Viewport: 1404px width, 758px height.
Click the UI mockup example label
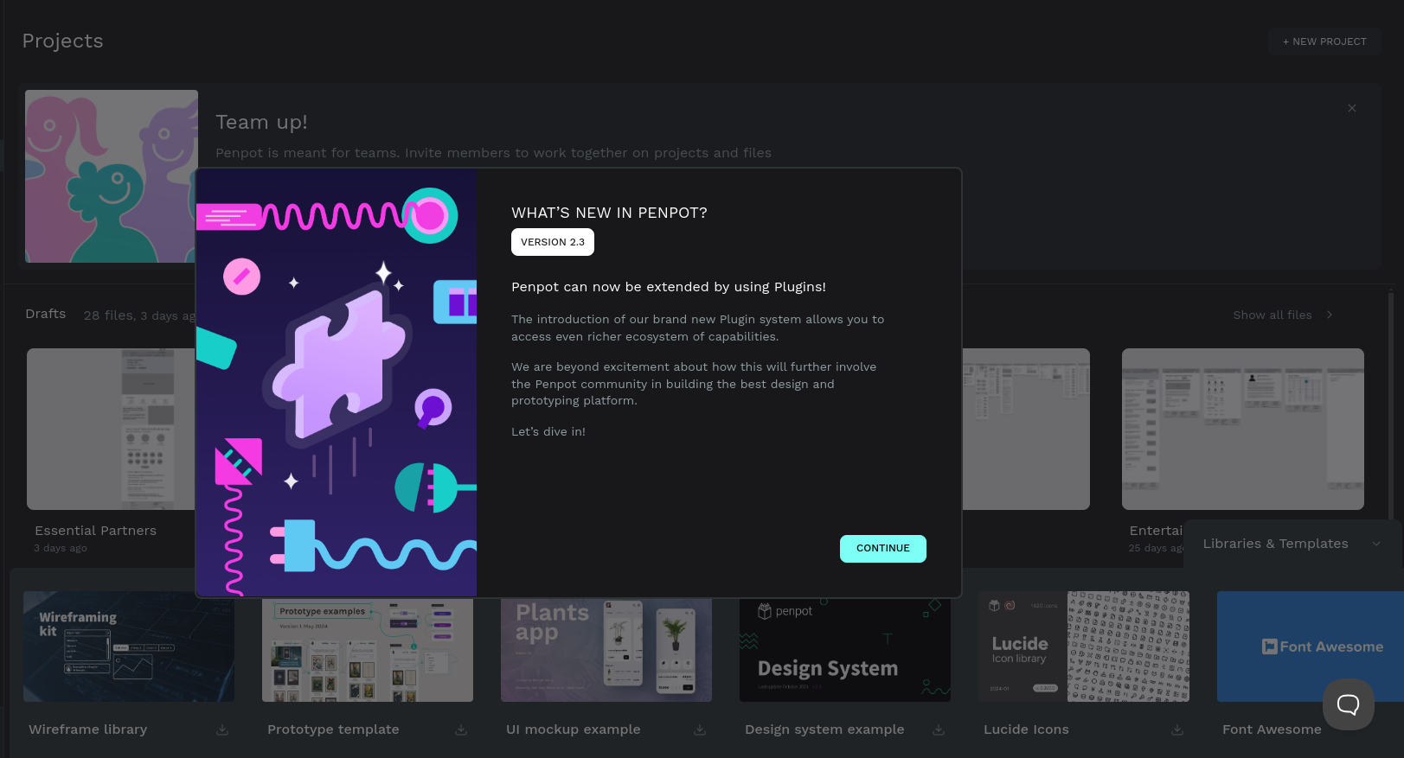[574, 729]
